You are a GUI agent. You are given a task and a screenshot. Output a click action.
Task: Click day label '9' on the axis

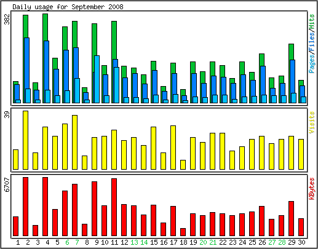(x=97, y=242)
